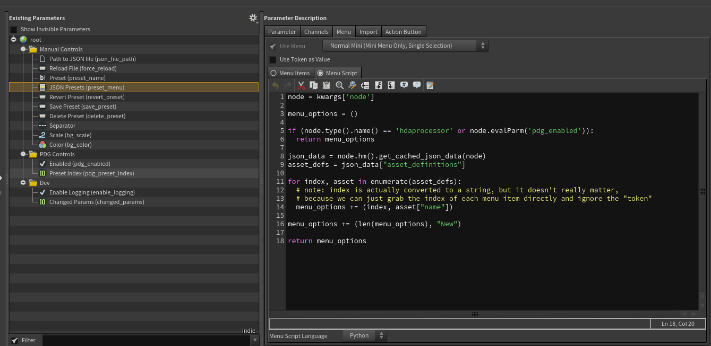Click the Cut scissors icon in script toolbar

301,85
